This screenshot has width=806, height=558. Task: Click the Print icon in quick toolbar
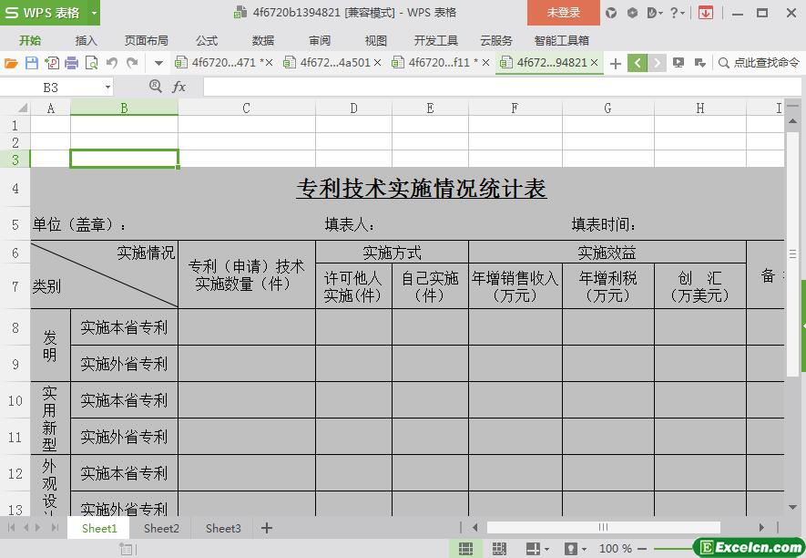71,63
